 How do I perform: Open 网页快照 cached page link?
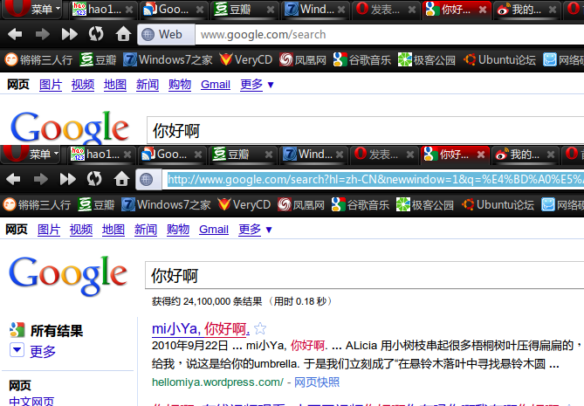coord(317,382)
